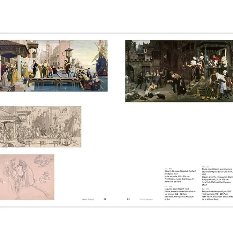Click the caption title "Départ, dit aussi Départ de l'enfant"

tap(180, 171)
